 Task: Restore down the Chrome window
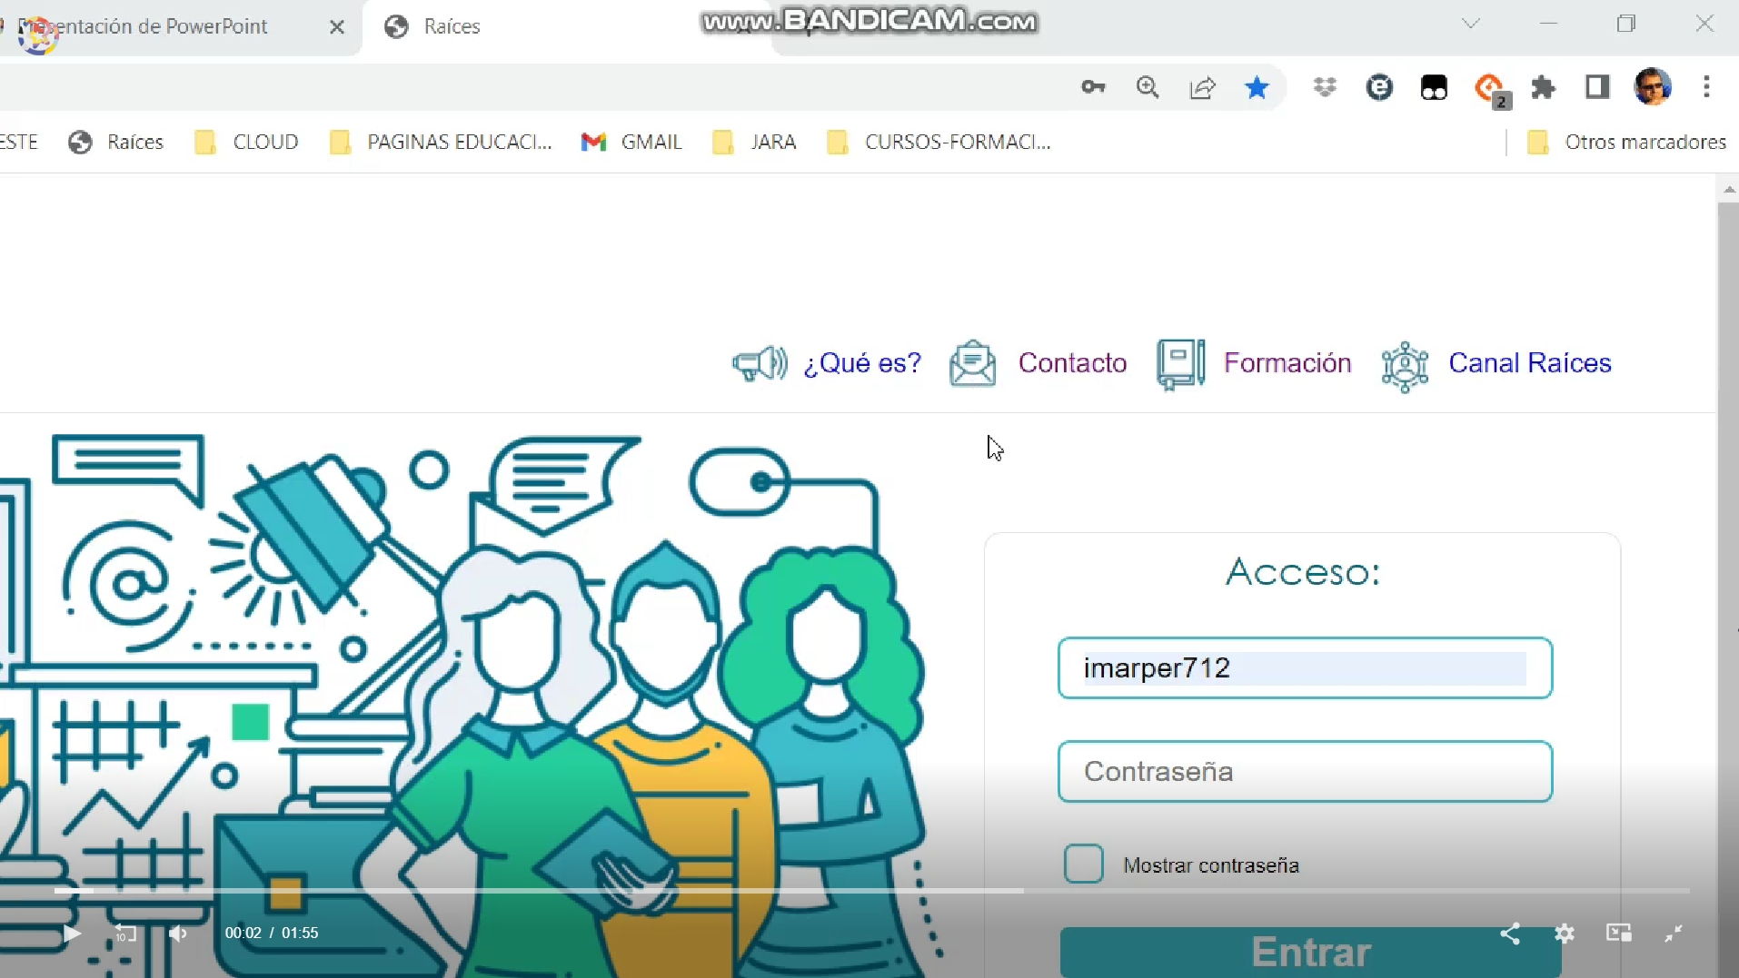tap(1626, 24)
